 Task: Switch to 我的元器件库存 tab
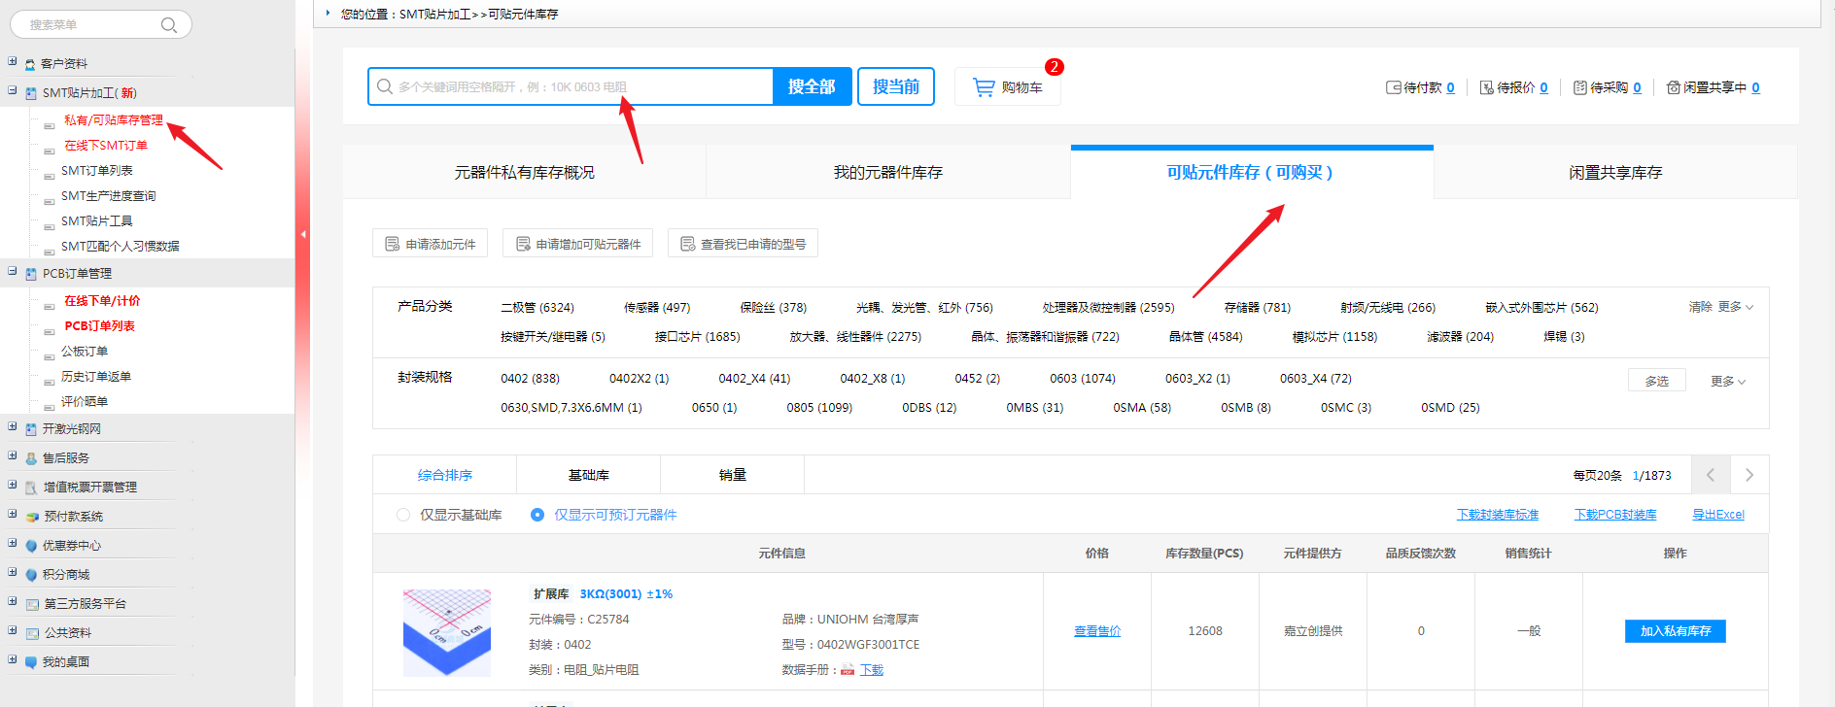887,173
